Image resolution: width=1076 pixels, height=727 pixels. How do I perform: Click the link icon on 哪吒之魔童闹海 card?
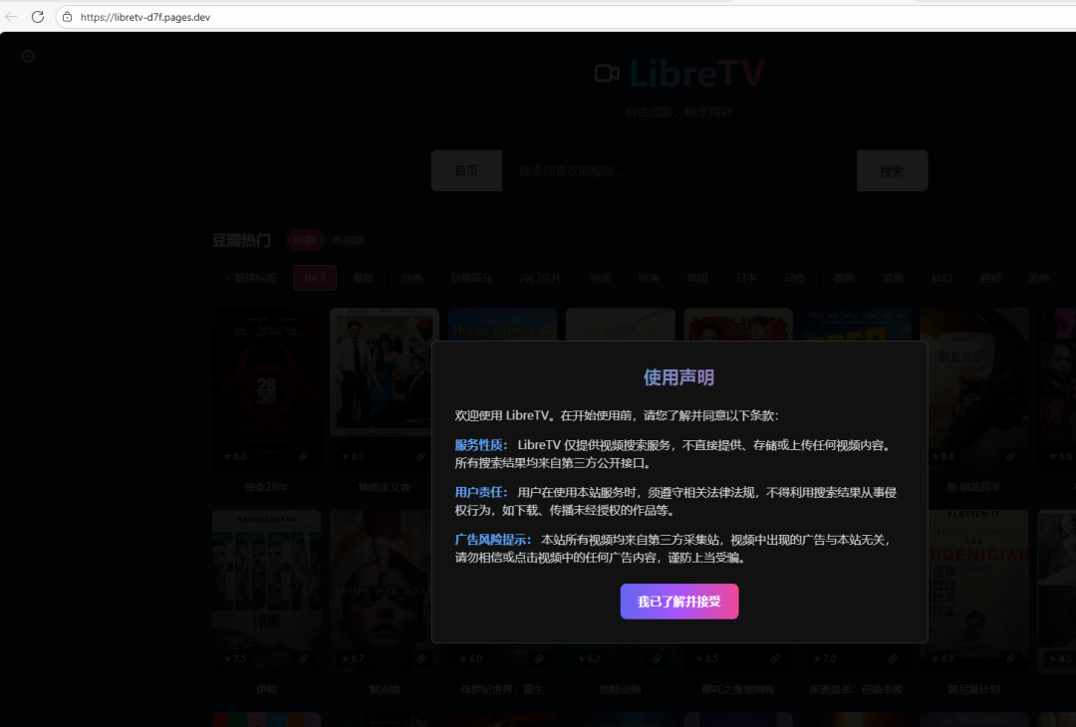click(x=774, y=658)
